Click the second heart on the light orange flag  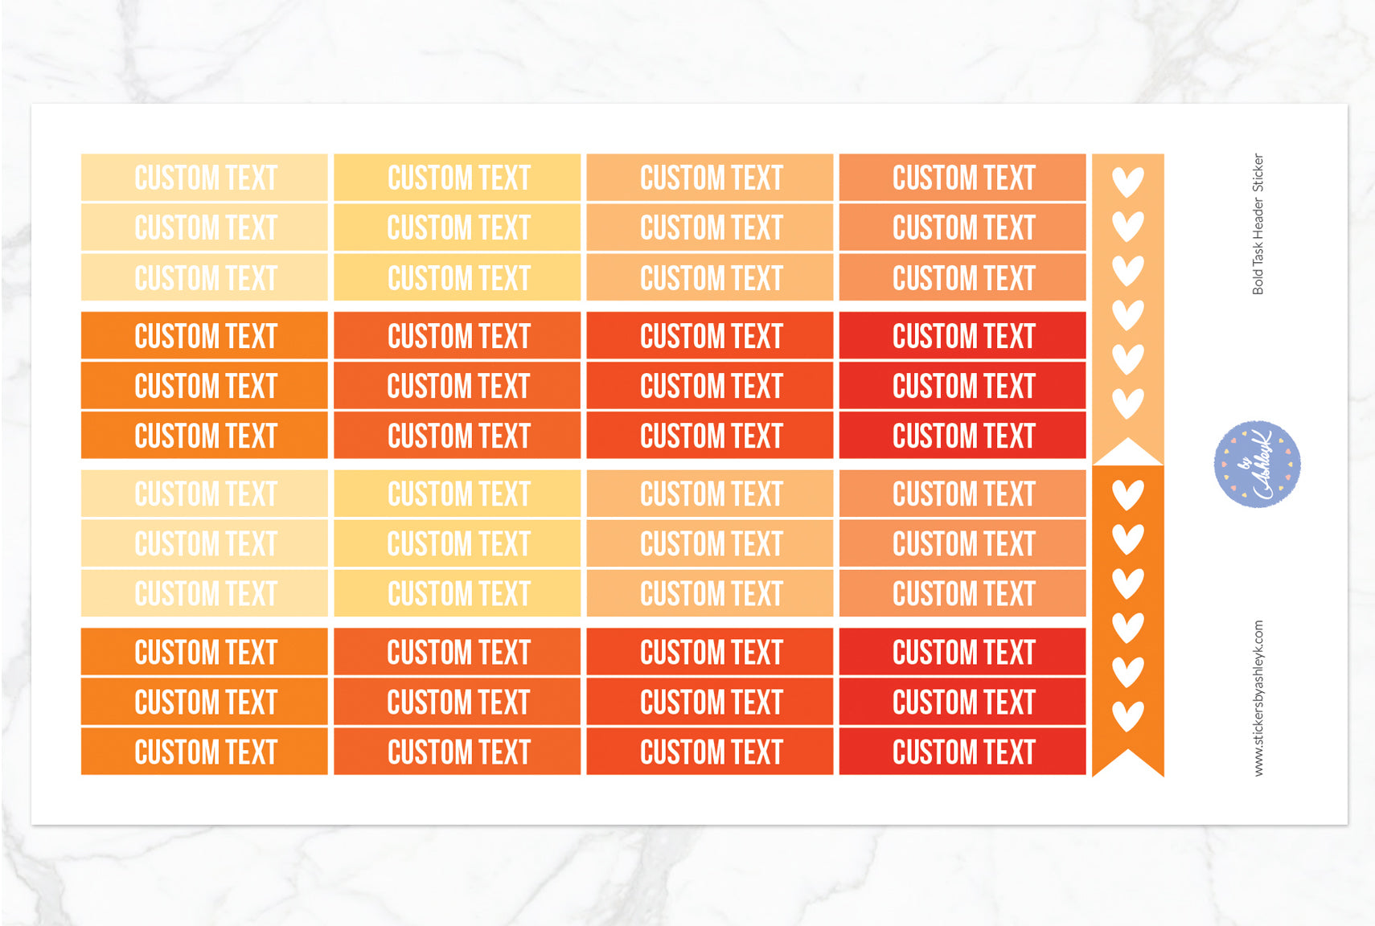click(1127, 226)
